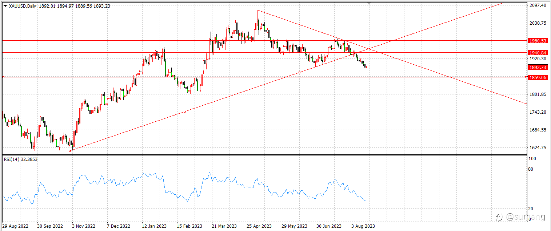The width and height of the screenshot is (551, 231).
Task: Click the 1920.30 price axis value
Action: (538, 59)
